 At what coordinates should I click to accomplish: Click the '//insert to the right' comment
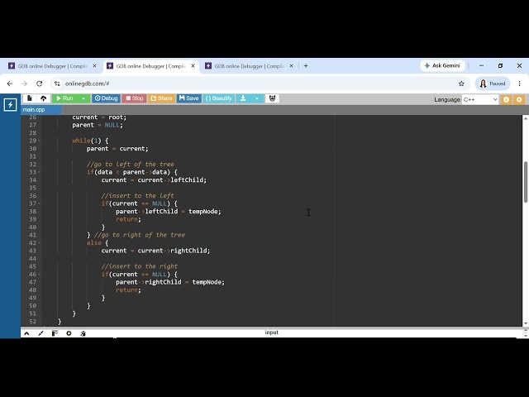click(140, 266)
